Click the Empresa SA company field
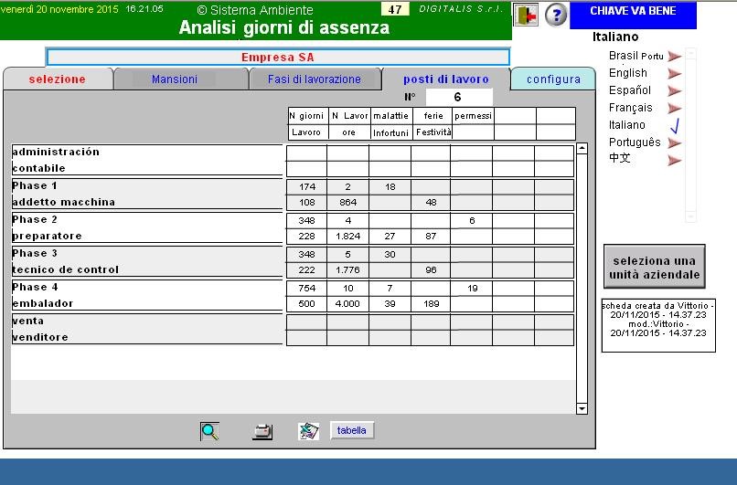The height and width of the screenshot is (485, 737). [x=278, y=58]
